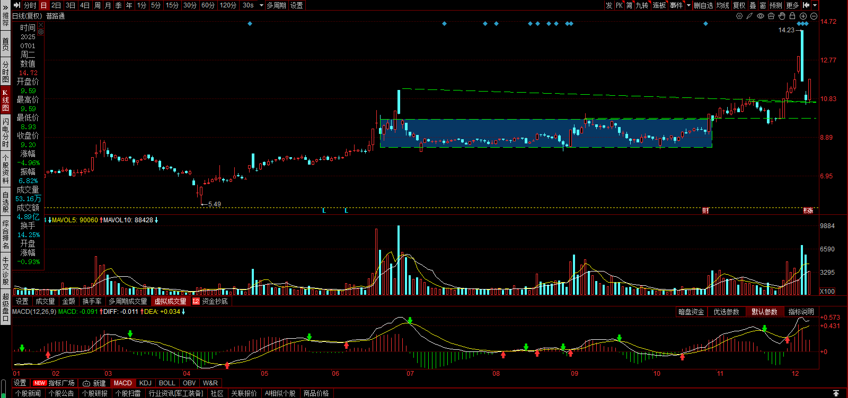
Task: Click 暗盘资金 button in MACD panel
Action: [x=691, y=312]
